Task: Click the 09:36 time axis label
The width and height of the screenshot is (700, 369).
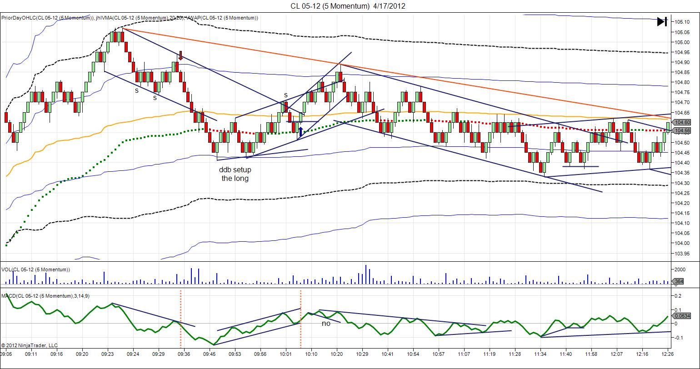Action: tap(184, 353)
